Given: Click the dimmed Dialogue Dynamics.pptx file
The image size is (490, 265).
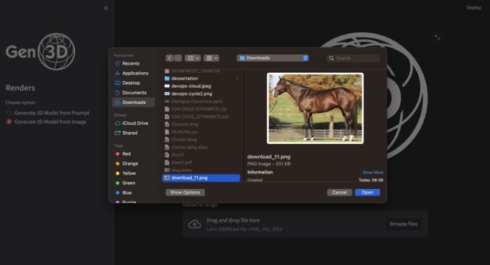Looking at the screenshot, I should tap(201, 101).
